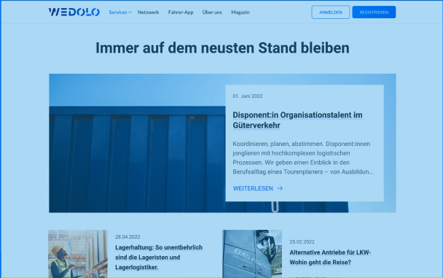Click the WEDOLO logo

click(x=74, y=12)
